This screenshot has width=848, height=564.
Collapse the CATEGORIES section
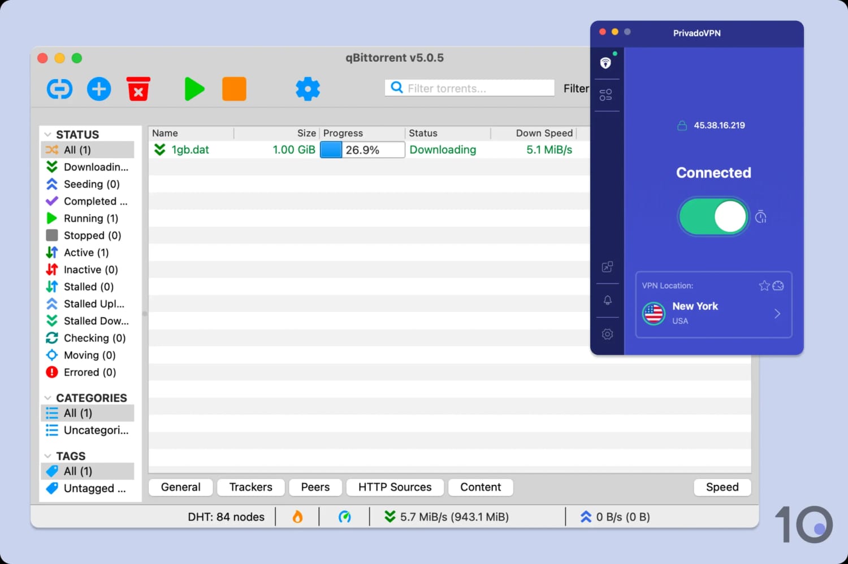[x=47, y=397]
